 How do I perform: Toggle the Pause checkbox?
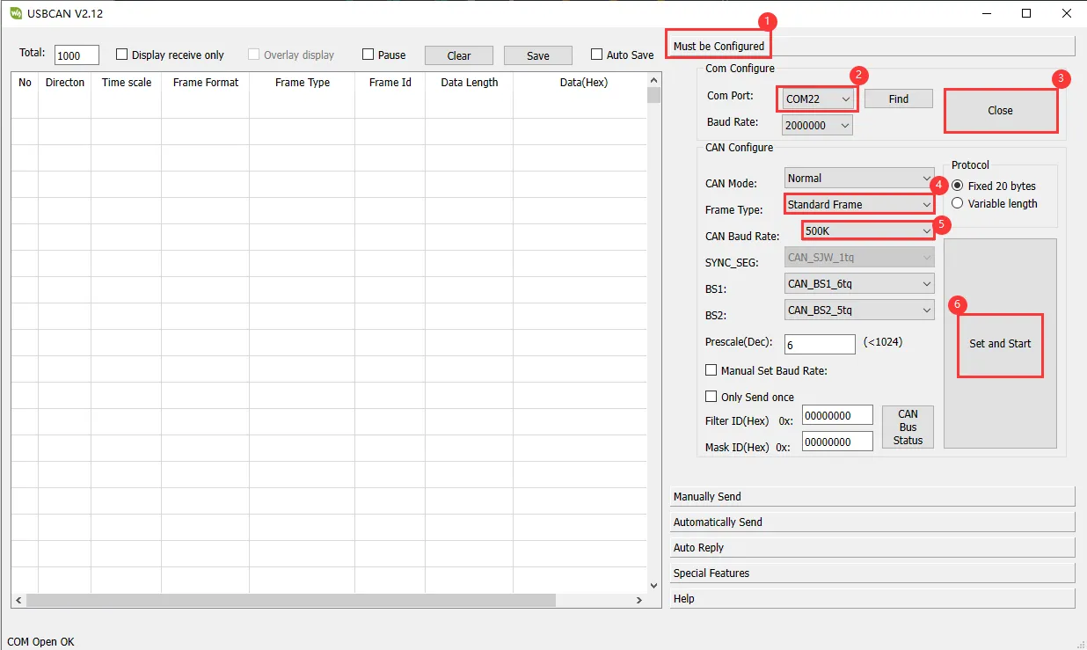coord(368,55)
